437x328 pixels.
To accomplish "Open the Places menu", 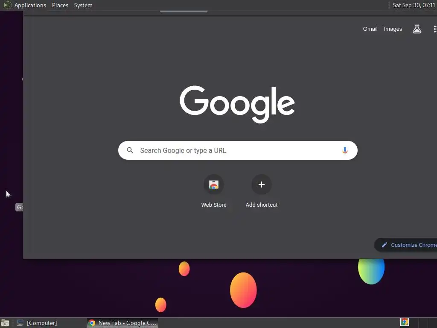I will pos(60,5).
